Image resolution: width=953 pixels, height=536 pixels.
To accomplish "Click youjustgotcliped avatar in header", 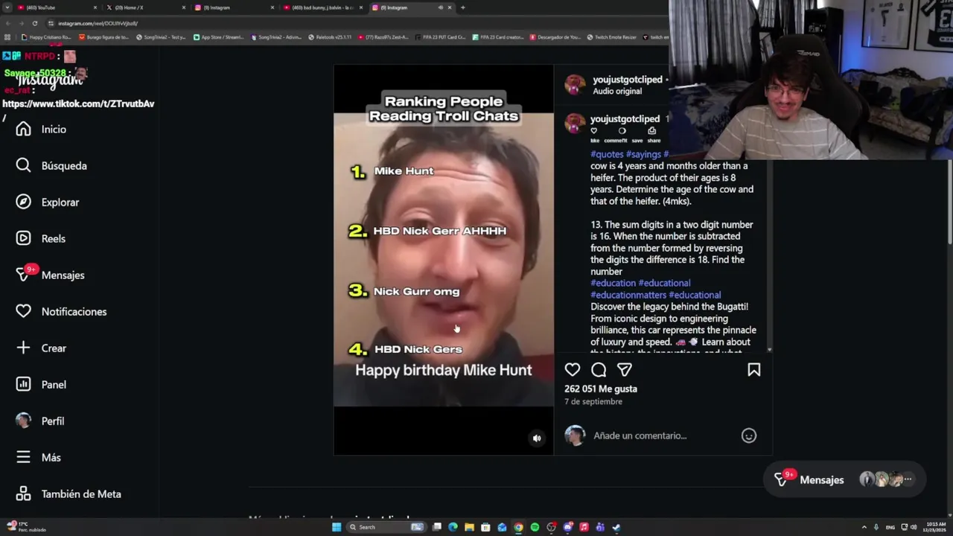I will pos(574,85).
